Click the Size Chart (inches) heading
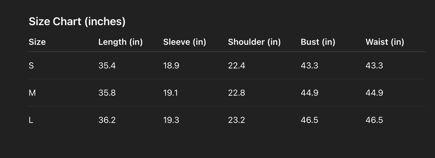This screenshot has width=435, height=158. coord(77,21)
